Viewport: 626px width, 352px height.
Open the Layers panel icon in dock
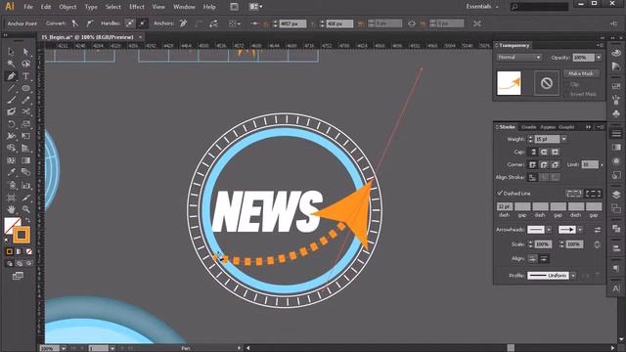(616, 195)
